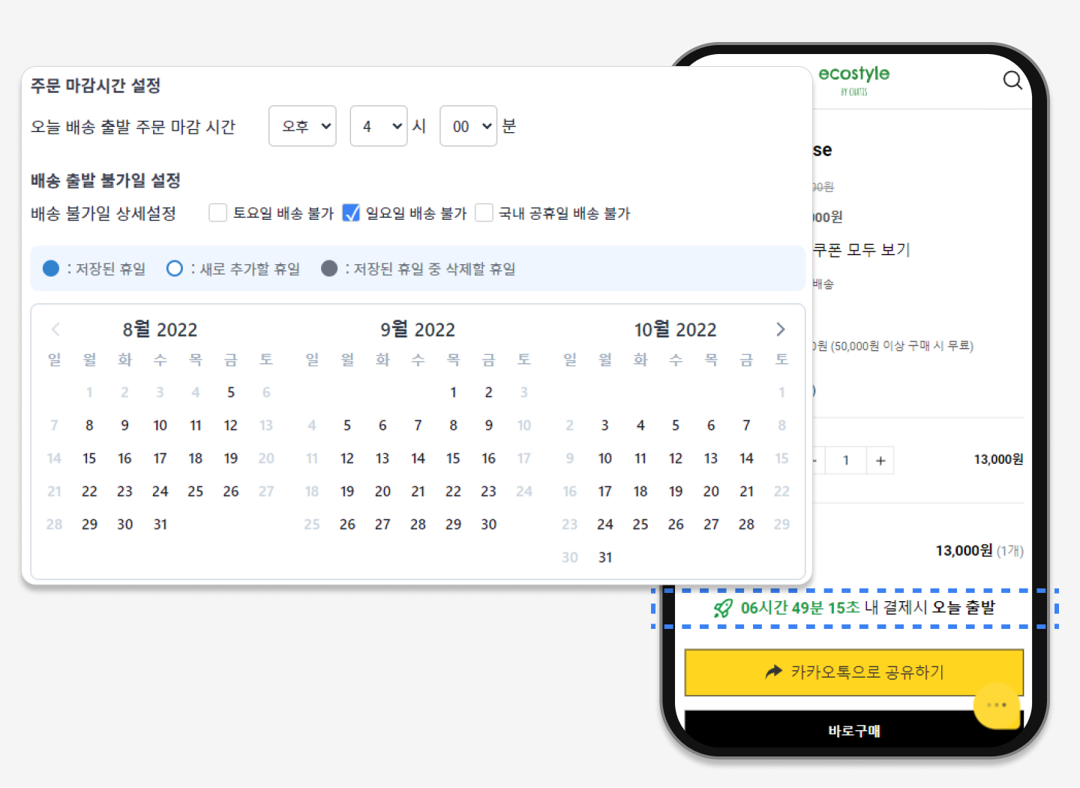Click the rocket icon by the countdown
Viewport: 1080px width, 788px height.
pos(723,608)
